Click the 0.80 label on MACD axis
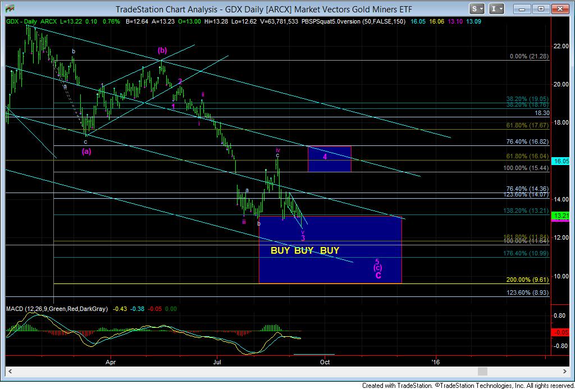 coord(561,315)
